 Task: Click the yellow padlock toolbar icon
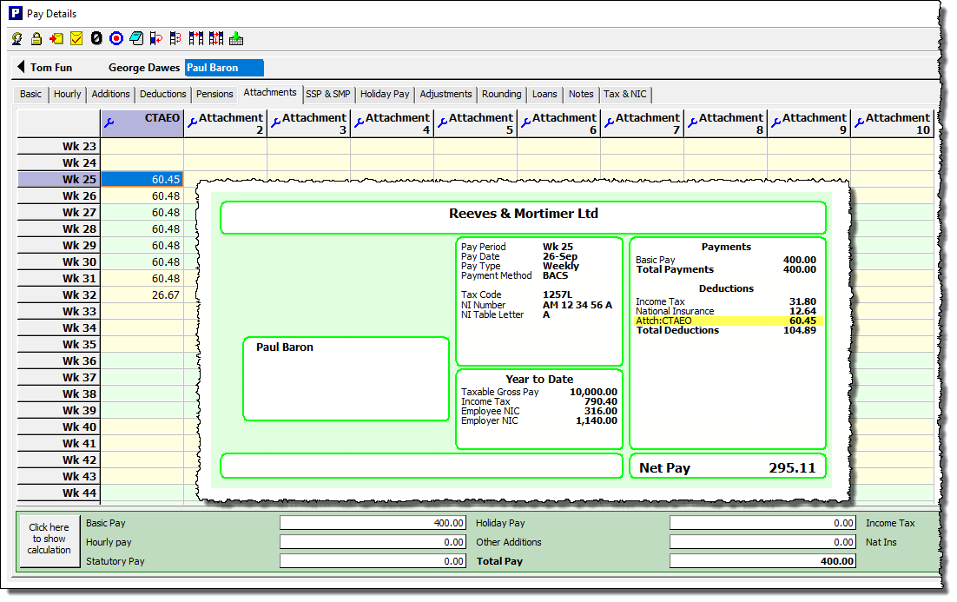pos(36,39)
